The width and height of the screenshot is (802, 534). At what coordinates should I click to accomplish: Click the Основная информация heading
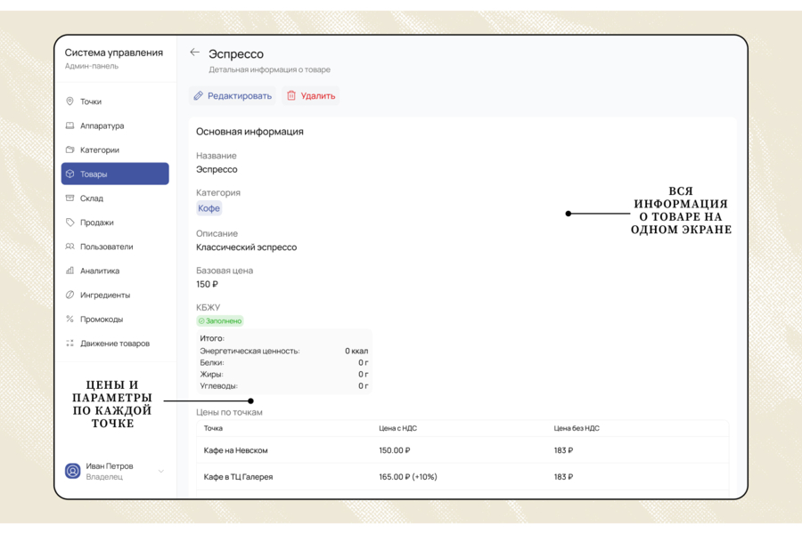(250, 132)
